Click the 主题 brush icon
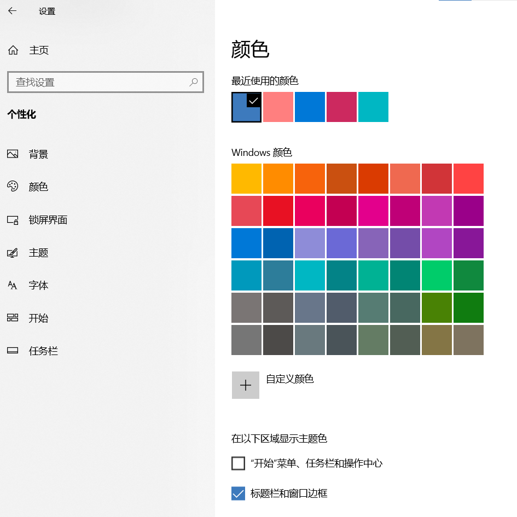 coord(13,253)
